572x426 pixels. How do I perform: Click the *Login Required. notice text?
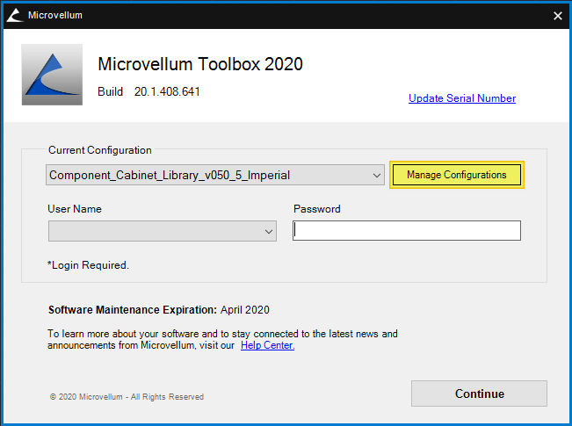click(x=88, y=265)
